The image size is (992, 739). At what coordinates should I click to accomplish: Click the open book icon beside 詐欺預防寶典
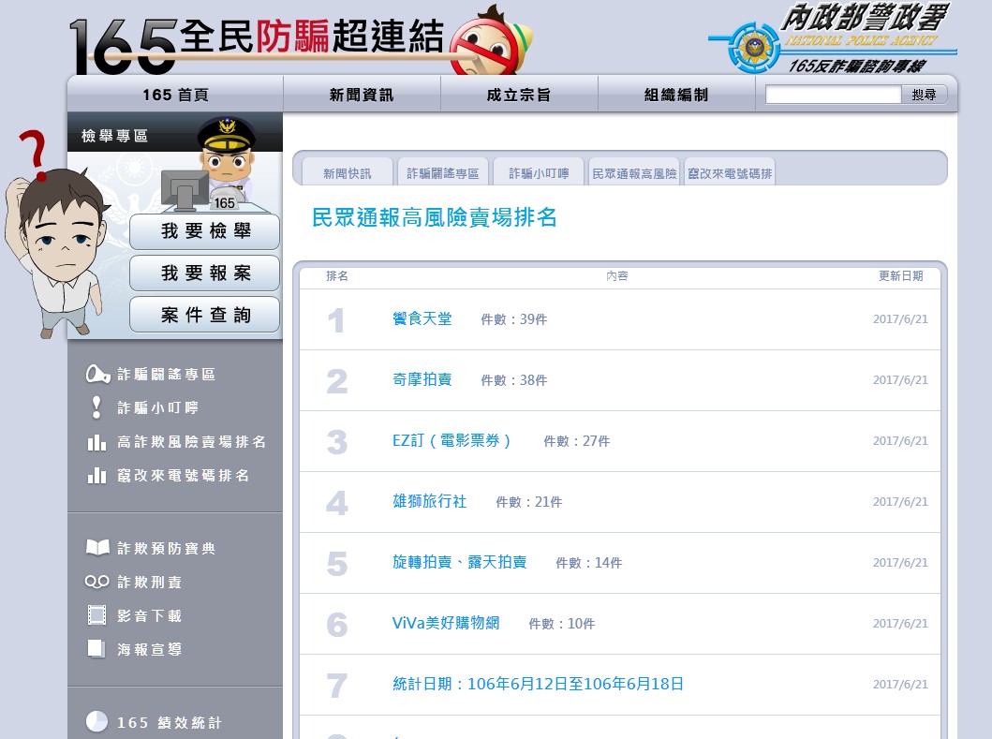click(97, 547)
